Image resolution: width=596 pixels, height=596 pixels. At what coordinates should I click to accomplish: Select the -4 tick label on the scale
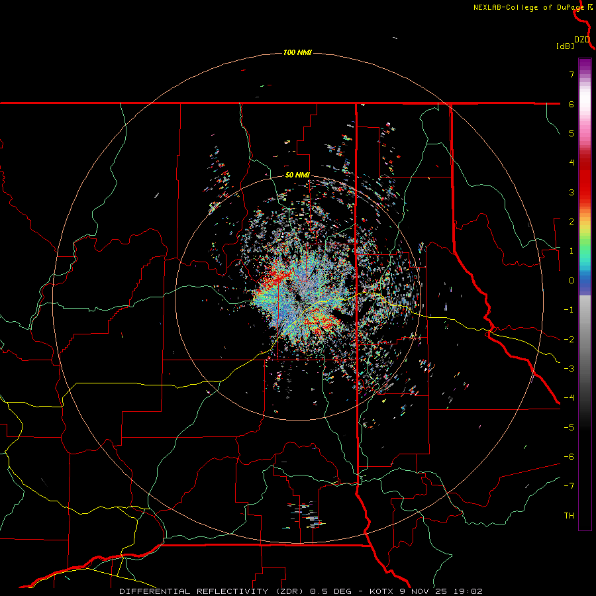(x=569, y=397)
